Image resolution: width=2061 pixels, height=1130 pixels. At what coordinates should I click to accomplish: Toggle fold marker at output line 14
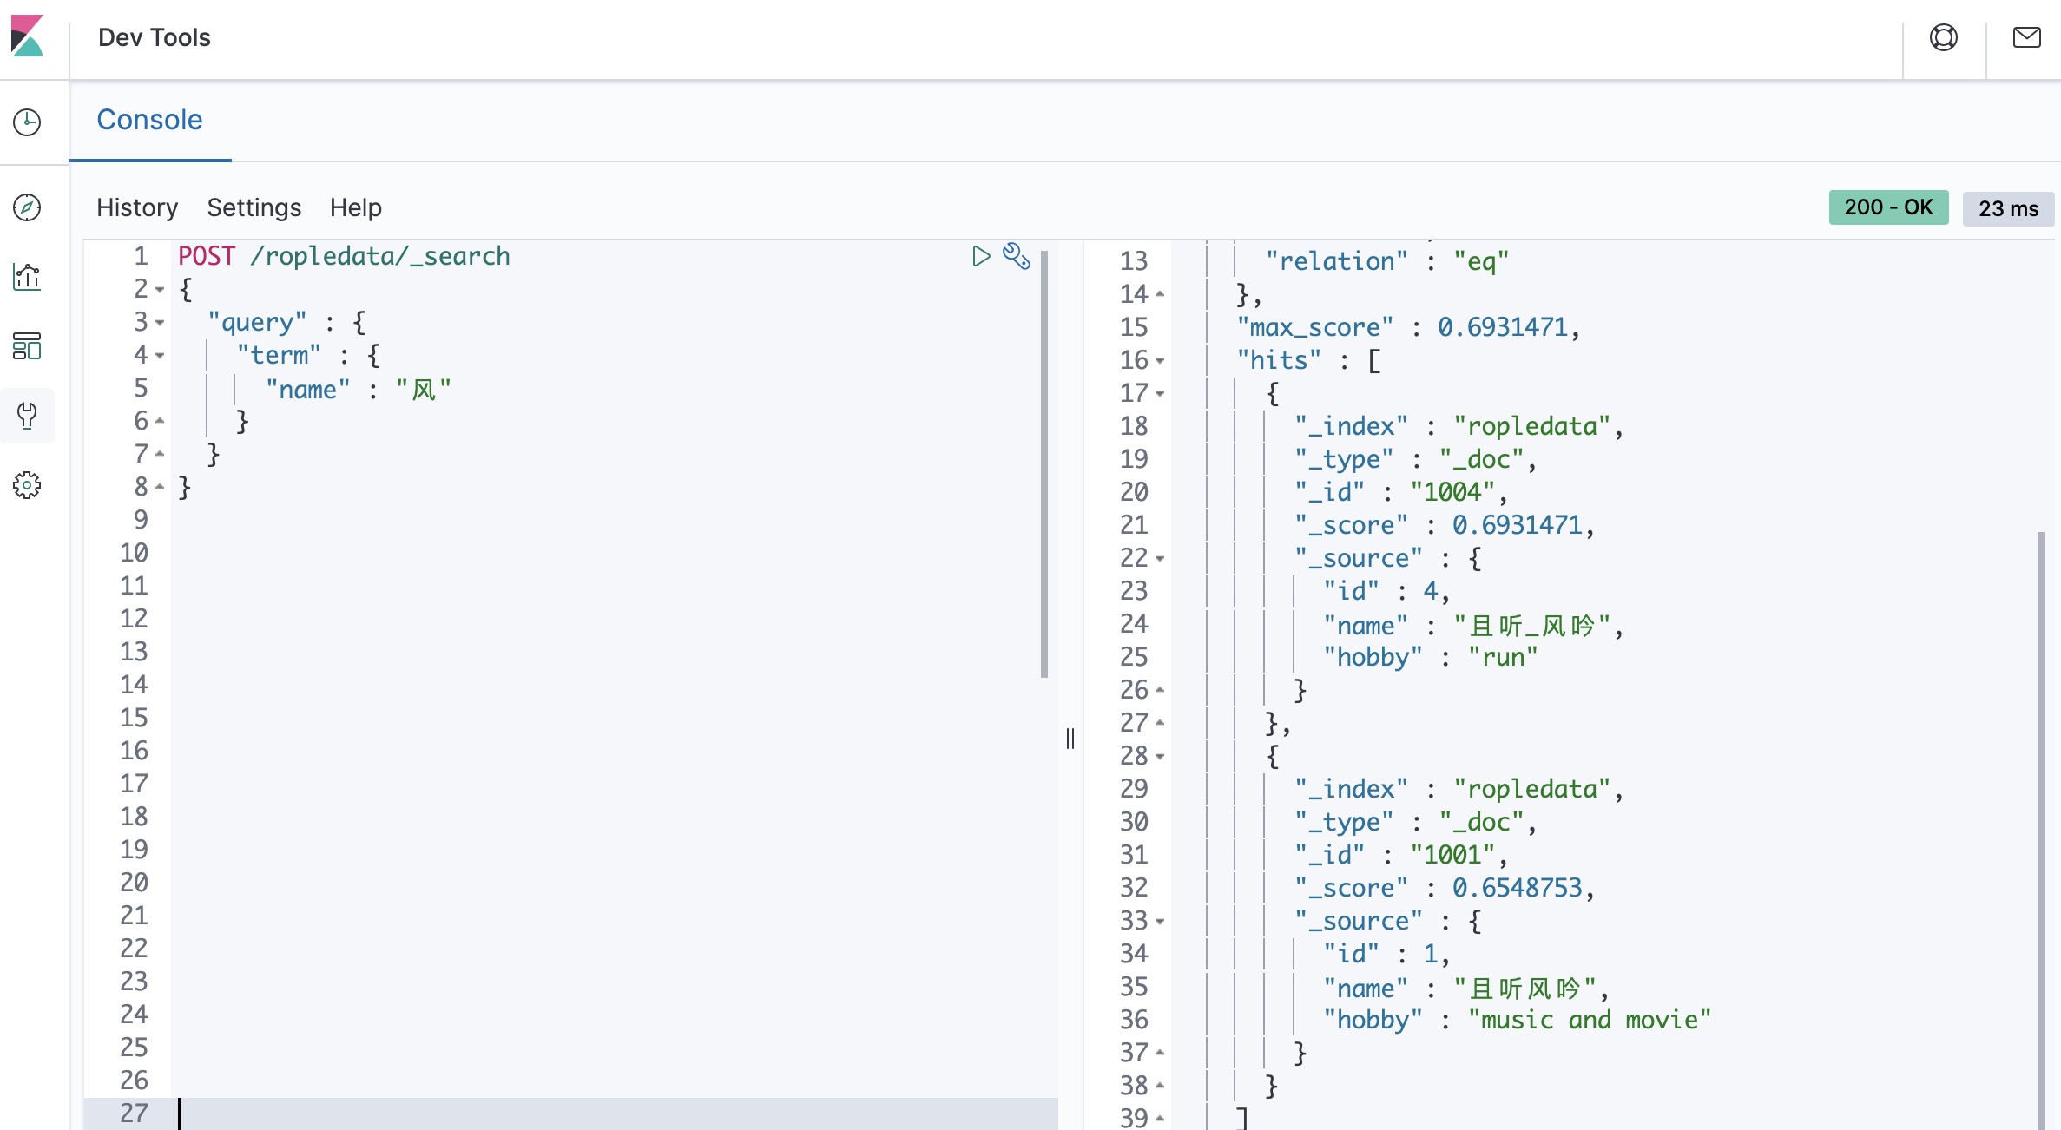pos(1160,295)
